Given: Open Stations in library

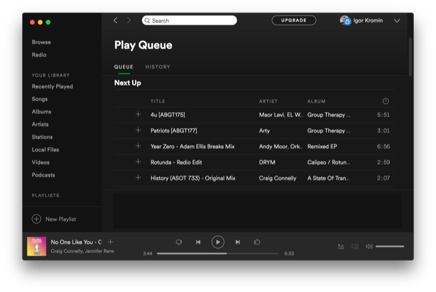Looking at the screenshot, I should click(42, 137).
